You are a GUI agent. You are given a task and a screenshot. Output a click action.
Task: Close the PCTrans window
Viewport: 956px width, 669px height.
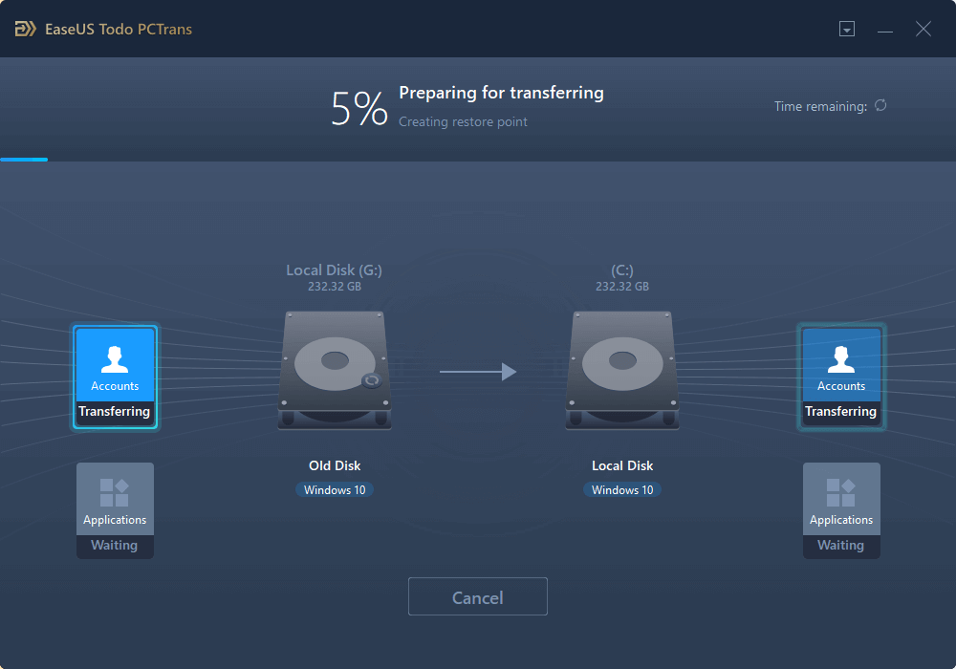click(x=923, y=29)
